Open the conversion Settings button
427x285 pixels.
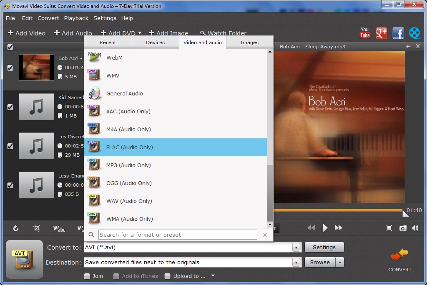[x=324, y=247]
